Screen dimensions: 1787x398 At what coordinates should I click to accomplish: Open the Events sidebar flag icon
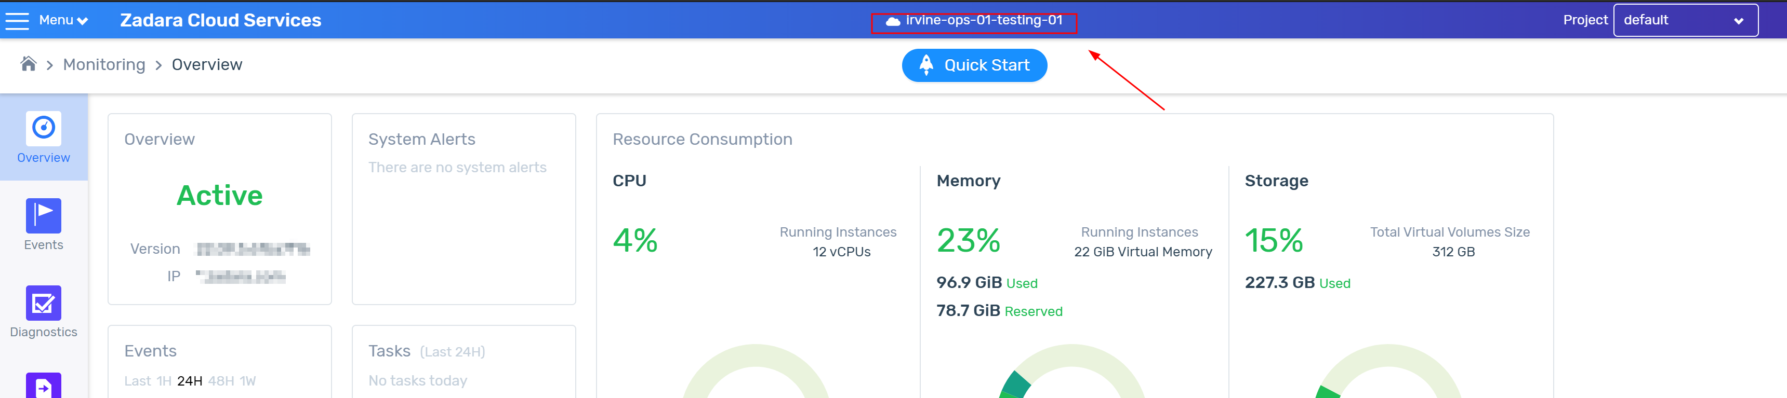tap(44, 215)
